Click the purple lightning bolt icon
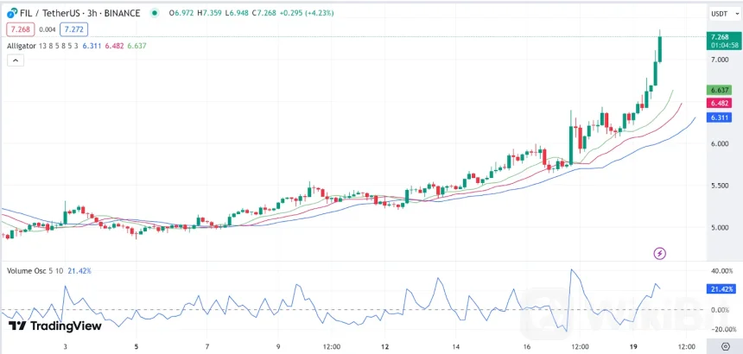This screenshot has width=743, height=354. [660, 253]
